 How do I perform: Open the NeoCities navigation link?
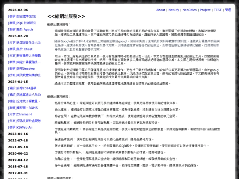pyautogui.click(x=189, y=10)
